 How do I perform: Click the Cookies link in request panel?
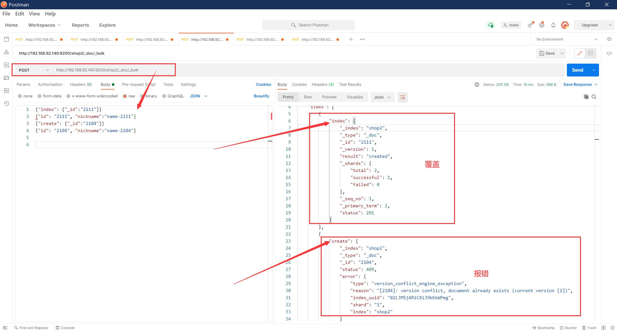coord(264,85)
